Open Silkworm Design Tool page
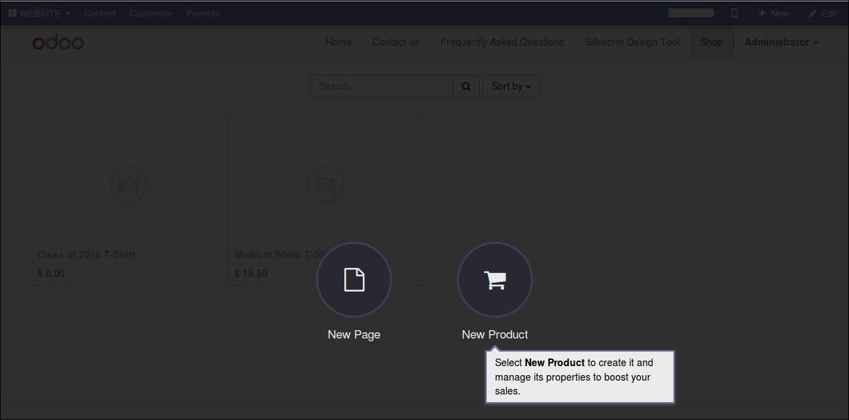Image resolution: width=849 pixels, height=420 pixels. [632, 42]
